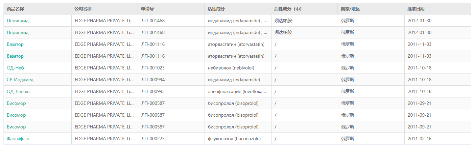Open the Фангифлю drug link
Image resolution: width=473 pixels, height=147 pixels.
(x=18, y=139)
